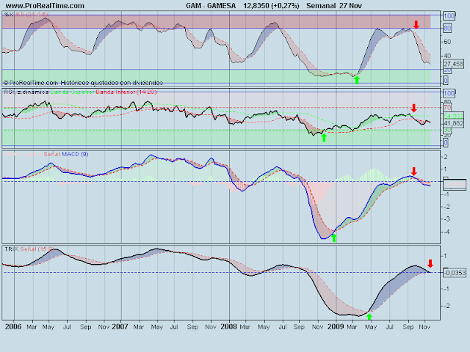
Task: Click the Históricos ajustados con dividendos note
Action: point(112,83)
